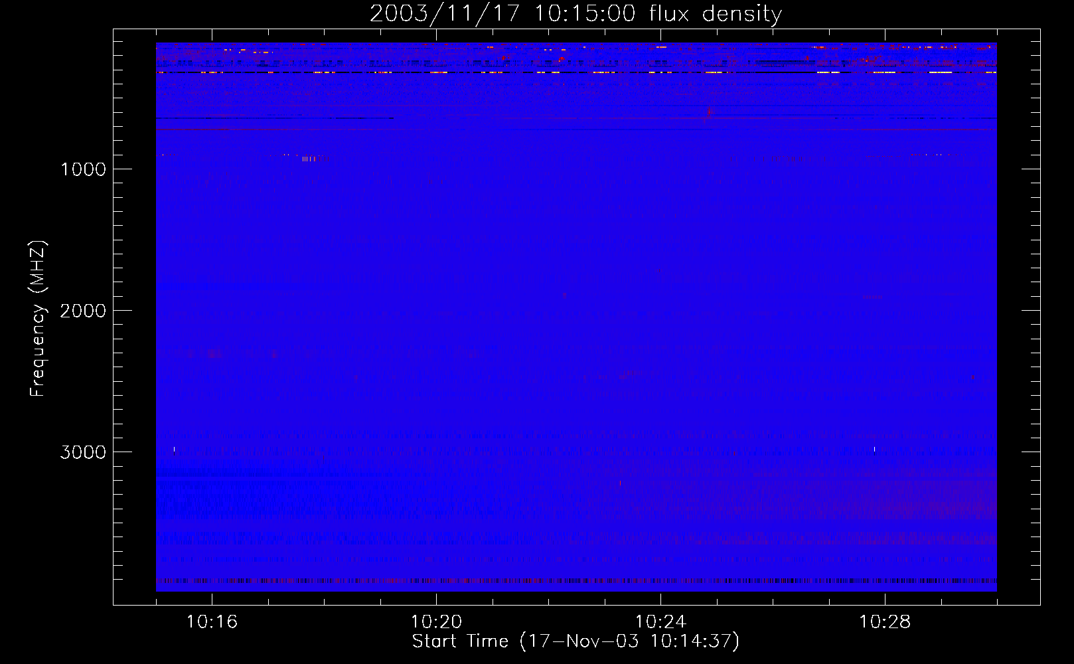The width and height of the screenshot is (1074, 664).
Task: Click the 1000 frequency tick label
Action: [x=83, y=169]
